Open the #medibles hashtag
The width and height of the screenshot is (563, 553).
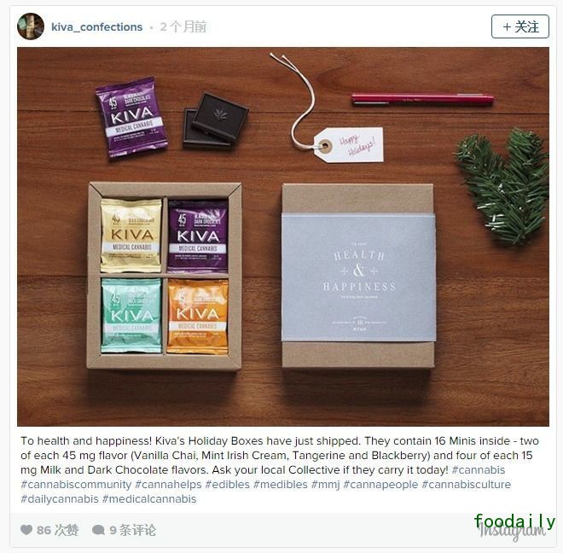click(x=281, y=485)
